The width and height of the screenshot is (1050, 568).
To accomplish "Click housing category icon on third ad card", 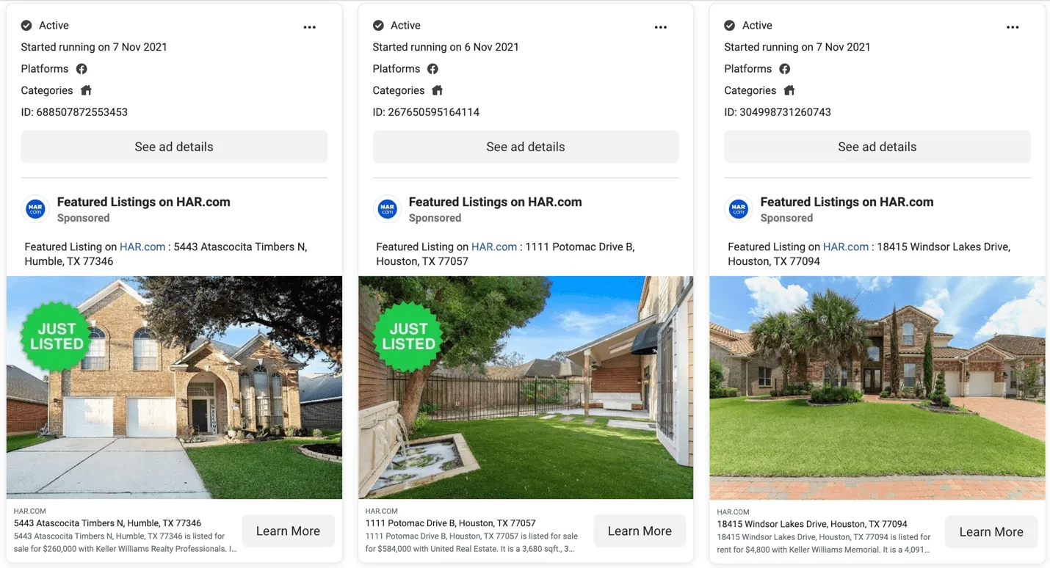I will click(x=789, y=91).
